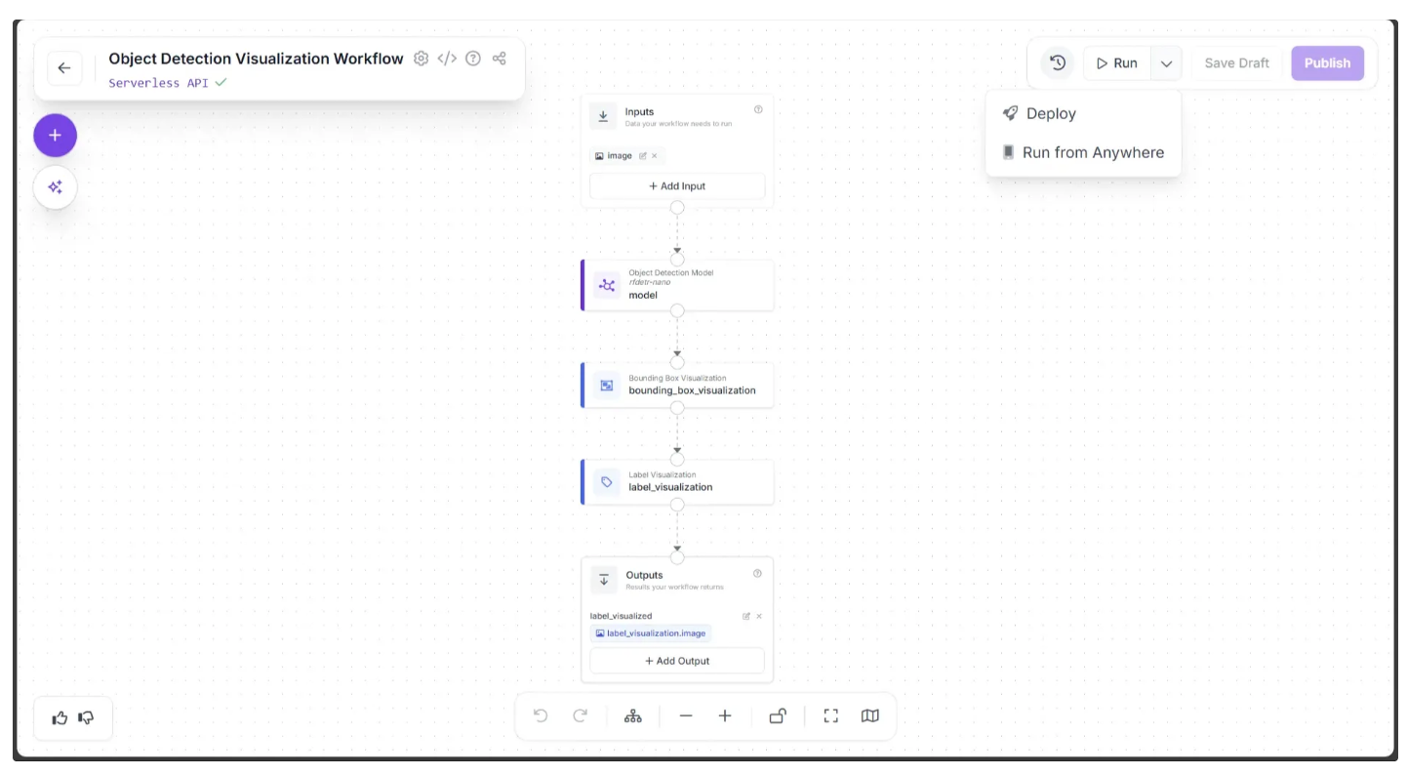Collapse the Run options dropdown arrow
The height and width of the screenshot is (775, 1407).
1166,63
